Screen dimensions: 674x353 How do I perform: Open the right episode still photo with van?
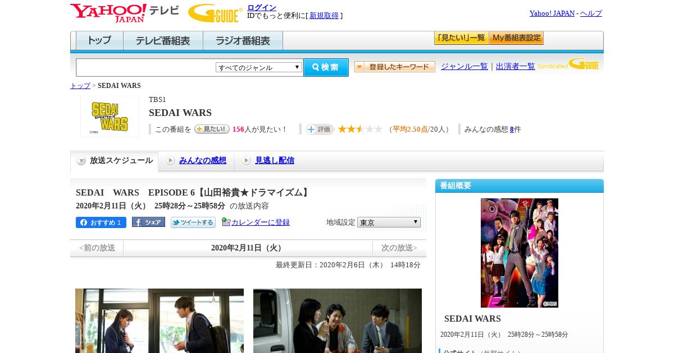pos(338,321)
